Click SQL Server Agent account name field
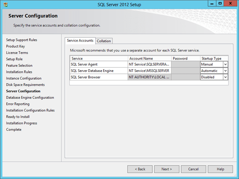The width and height of the screenshot is (239, 179). (150, 64)
